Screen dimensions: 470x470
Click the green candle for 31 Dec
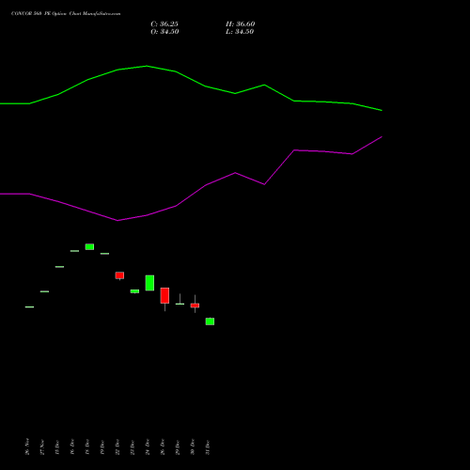tap(210, 321)
